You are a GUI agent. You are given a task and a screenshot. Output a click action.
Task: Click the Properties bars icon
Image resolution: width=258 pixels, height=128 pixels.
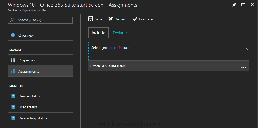(x=13, y=60)
